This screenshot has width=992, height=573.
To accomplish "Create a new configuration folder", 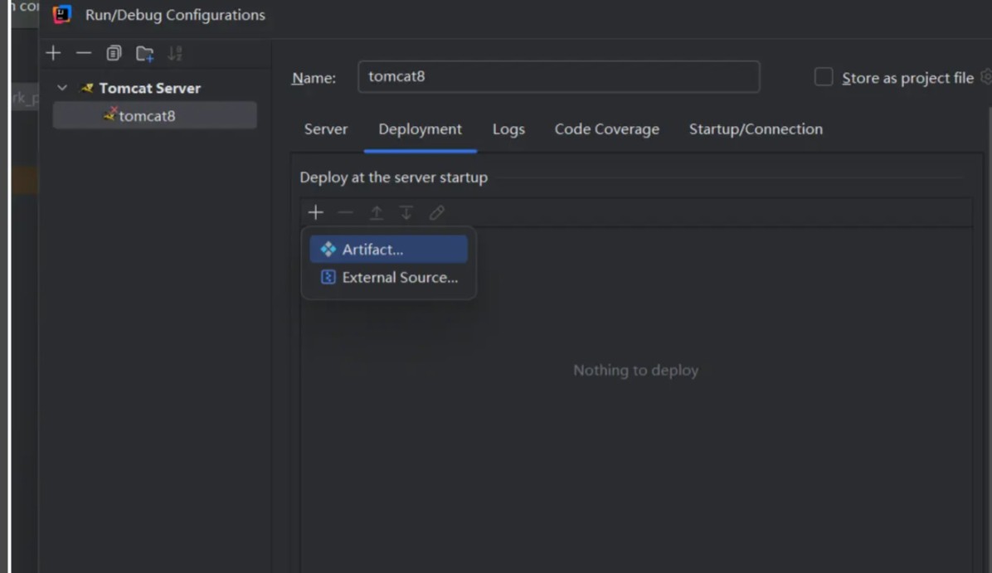I will pyautogui.click(x=145, y=54).
